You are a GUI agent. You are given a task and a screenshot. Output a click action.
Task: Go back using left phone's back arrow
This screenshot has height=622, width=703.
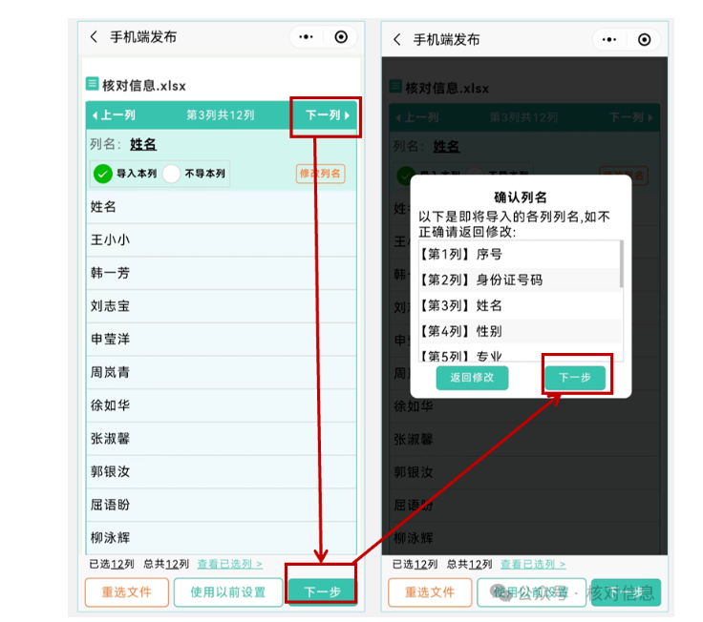tap(94, 36)
